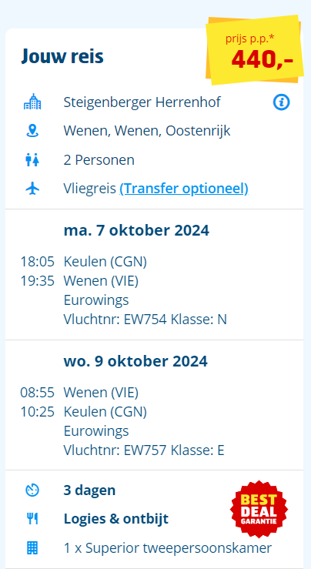
Task: Click the clock duration icon
Action: [32, 490]
